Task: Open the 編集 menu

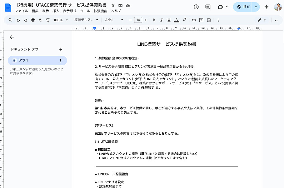Action: pos(35,11)
